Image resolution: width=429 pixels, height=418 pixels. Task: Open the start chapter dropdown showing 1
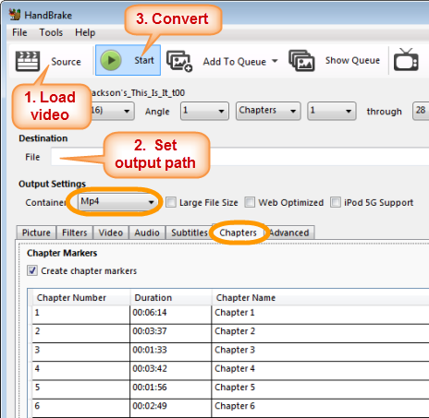point(332,111)
